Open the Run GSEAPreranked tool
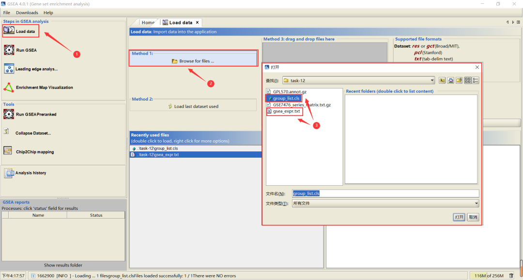This screenshot has height=280, width=523. click(x=30, y=114)
